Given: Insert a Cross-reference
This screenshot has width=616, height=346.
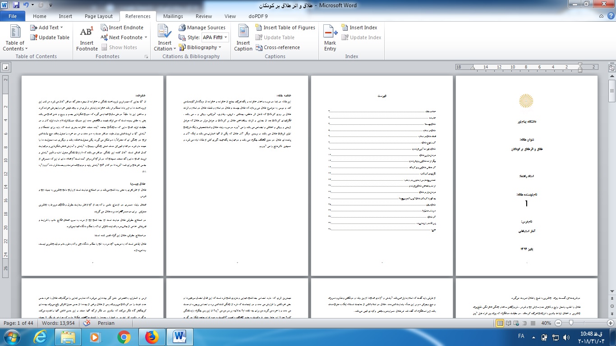Looking at the screenshot, I should [277, 47].
